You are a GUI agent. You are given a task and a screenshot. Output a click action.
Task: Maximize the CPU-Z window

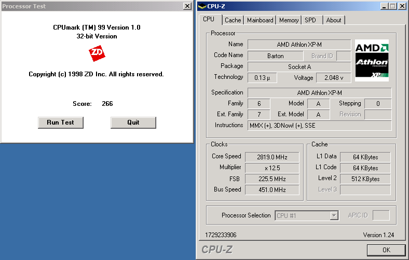(x=392, y=6)
